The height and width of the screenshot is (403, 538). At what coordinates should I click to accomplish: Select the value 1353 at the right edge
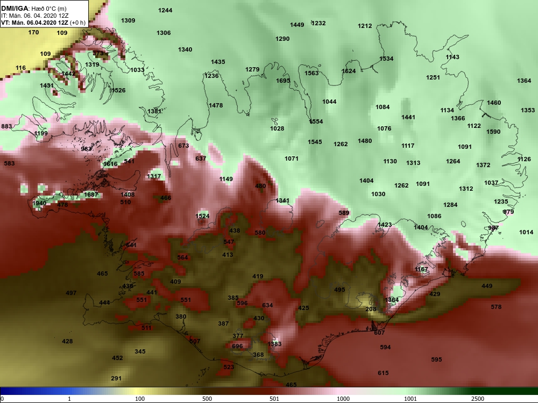[528, 110]
